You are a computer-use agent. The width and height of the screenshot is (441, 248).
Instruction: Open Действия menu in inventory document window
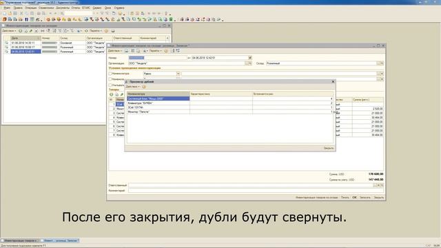point(115,51)
